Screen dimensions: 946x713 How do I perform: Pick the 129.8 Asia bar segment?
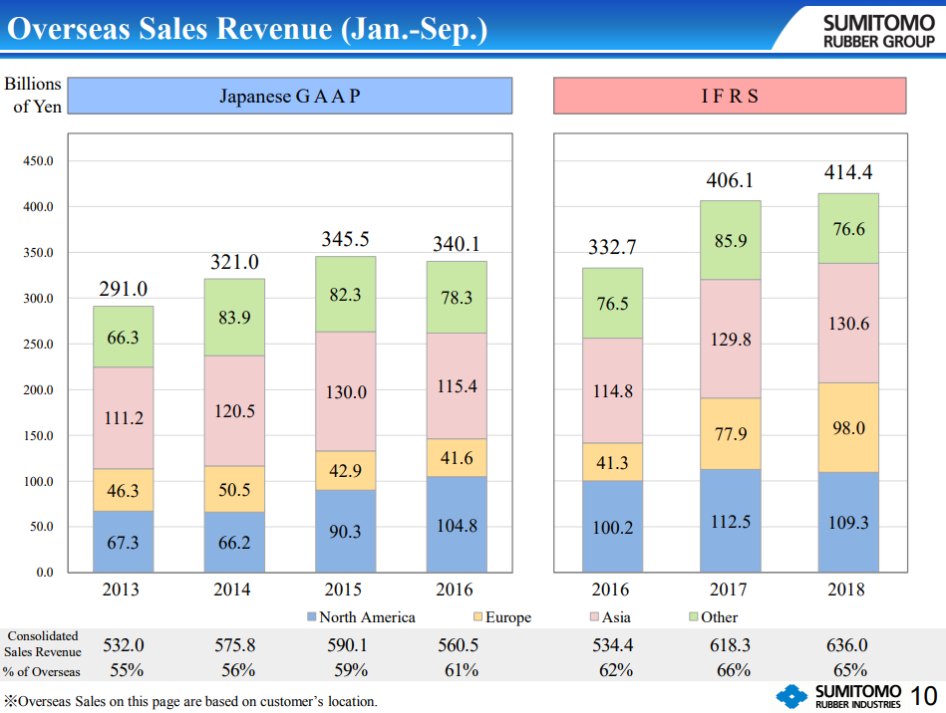(x=731, y=339)
